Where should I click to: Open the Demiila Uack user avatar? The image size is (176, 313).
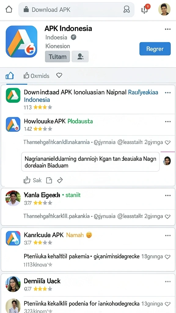tap(13, 284)
